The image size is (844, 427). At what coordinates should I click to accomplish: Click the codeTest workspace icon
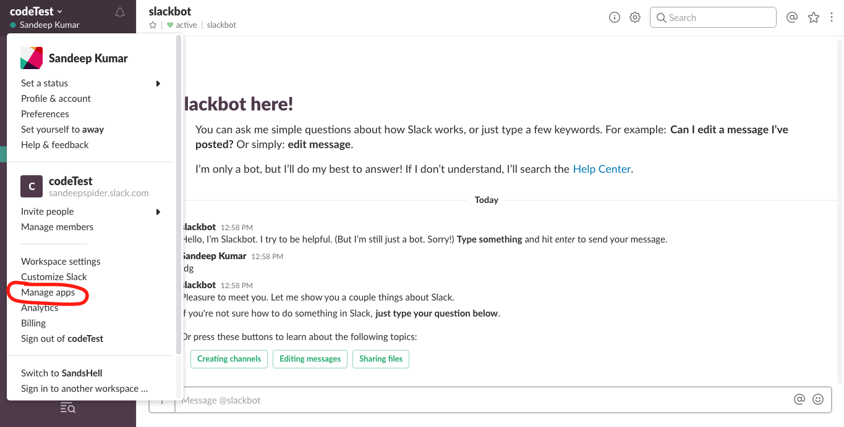tap(32, 186)
